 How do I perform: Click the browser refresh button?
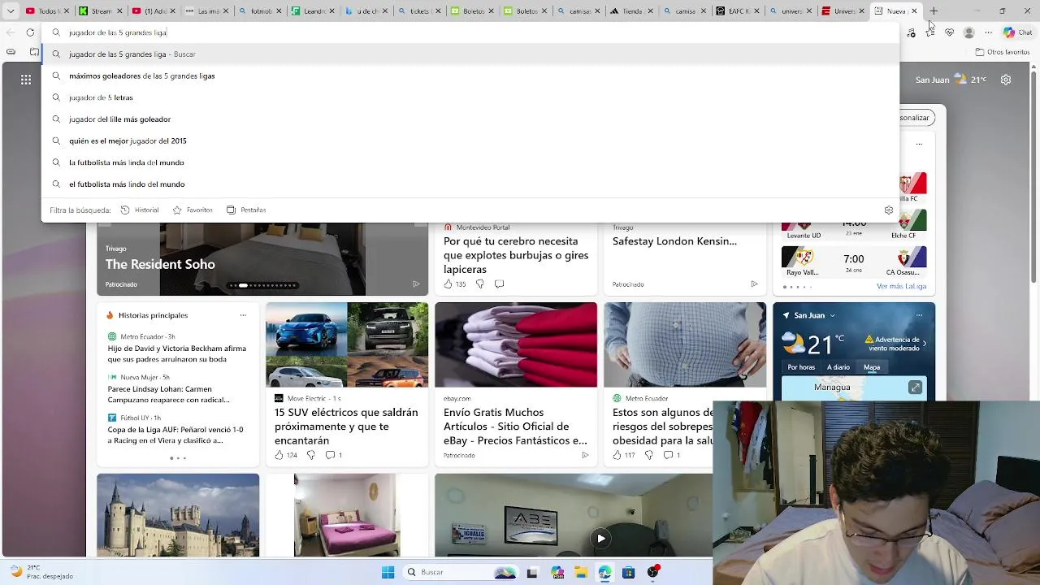[30, 32]
